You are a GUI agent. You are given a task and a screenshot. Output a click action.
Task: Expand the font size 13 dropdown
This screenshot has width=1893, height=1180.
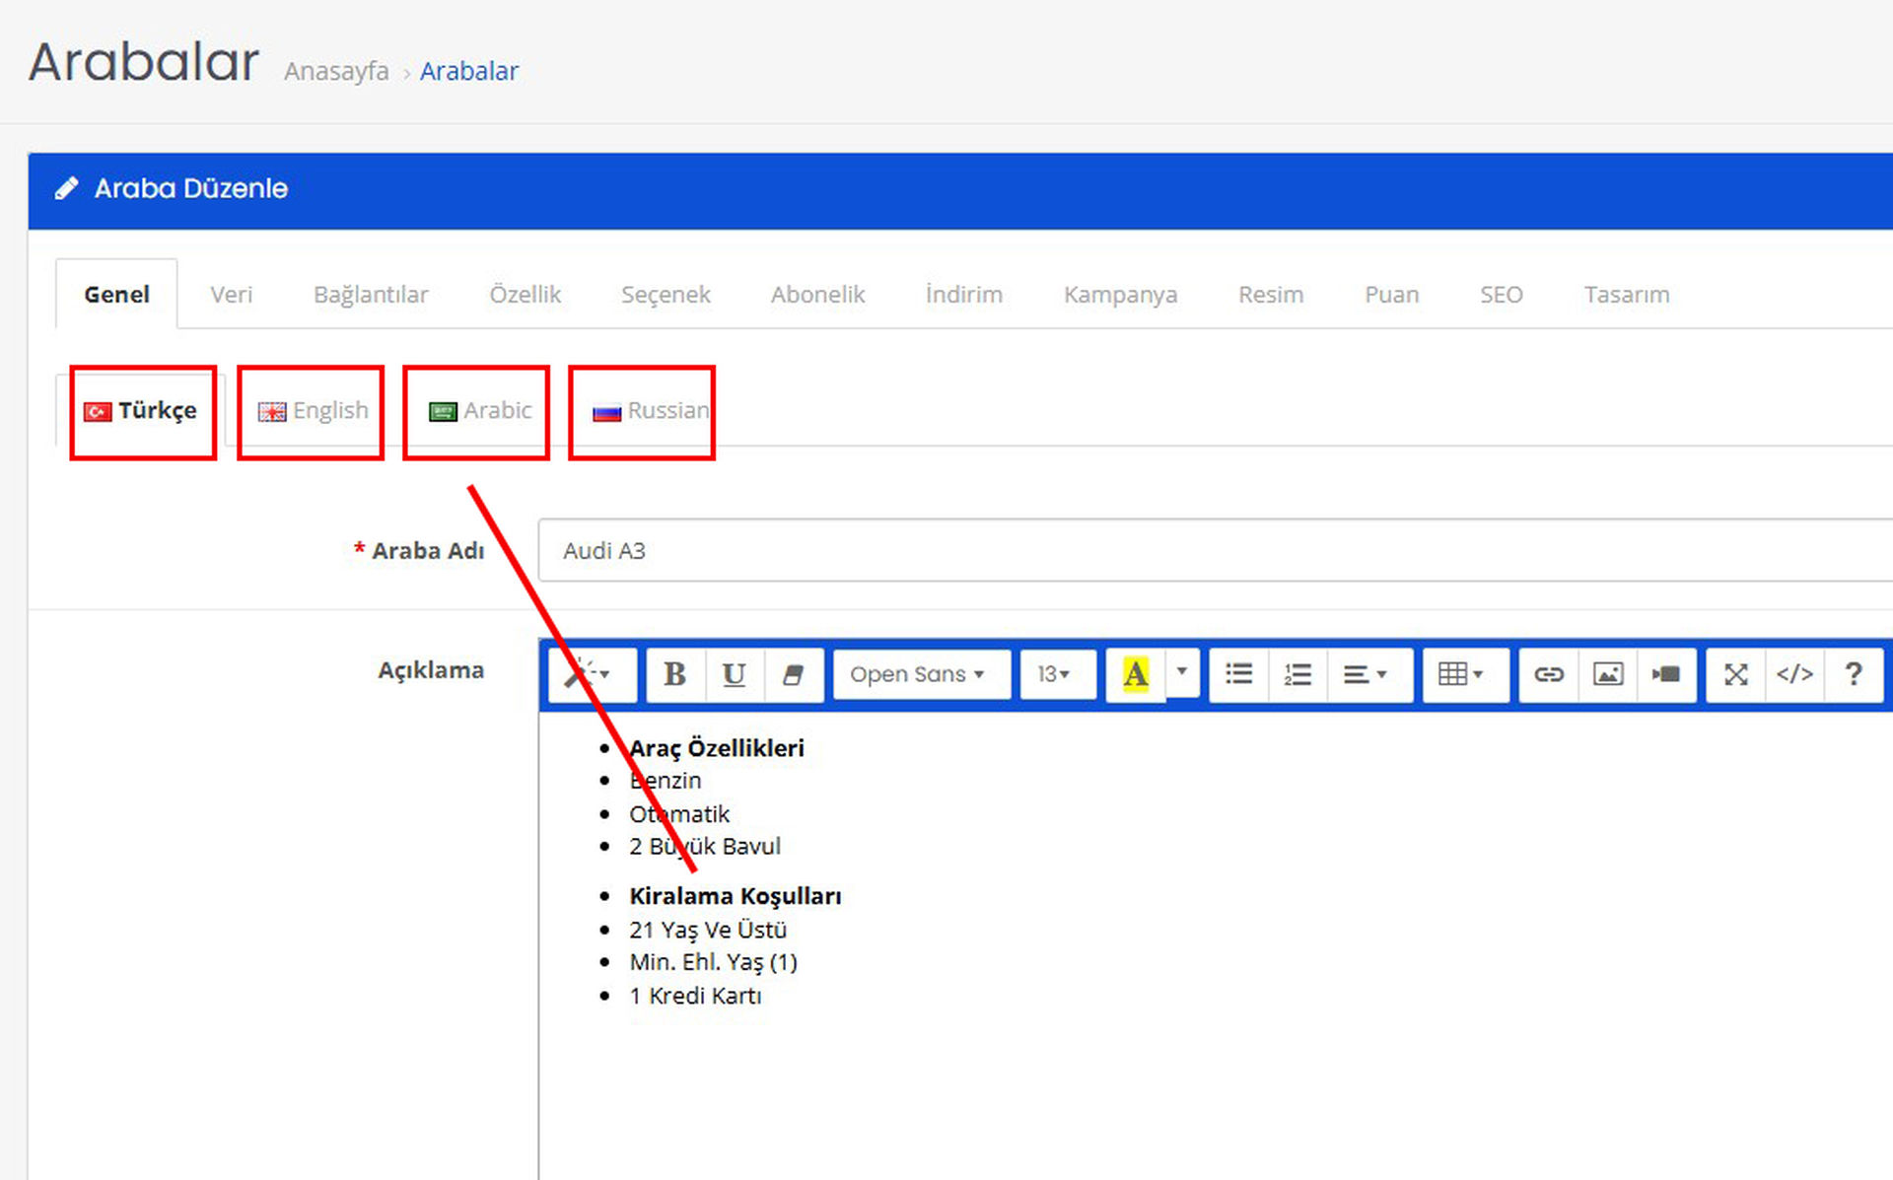click(x=1055, y=674)
